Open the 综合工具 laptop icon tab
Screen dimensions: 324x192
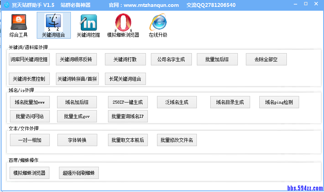[x=19, y=25]
